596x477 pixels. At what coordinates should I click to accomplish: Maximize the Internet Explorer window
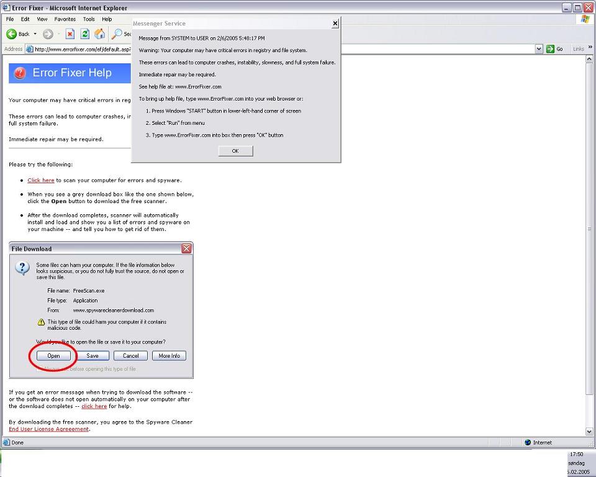(577, 7)
